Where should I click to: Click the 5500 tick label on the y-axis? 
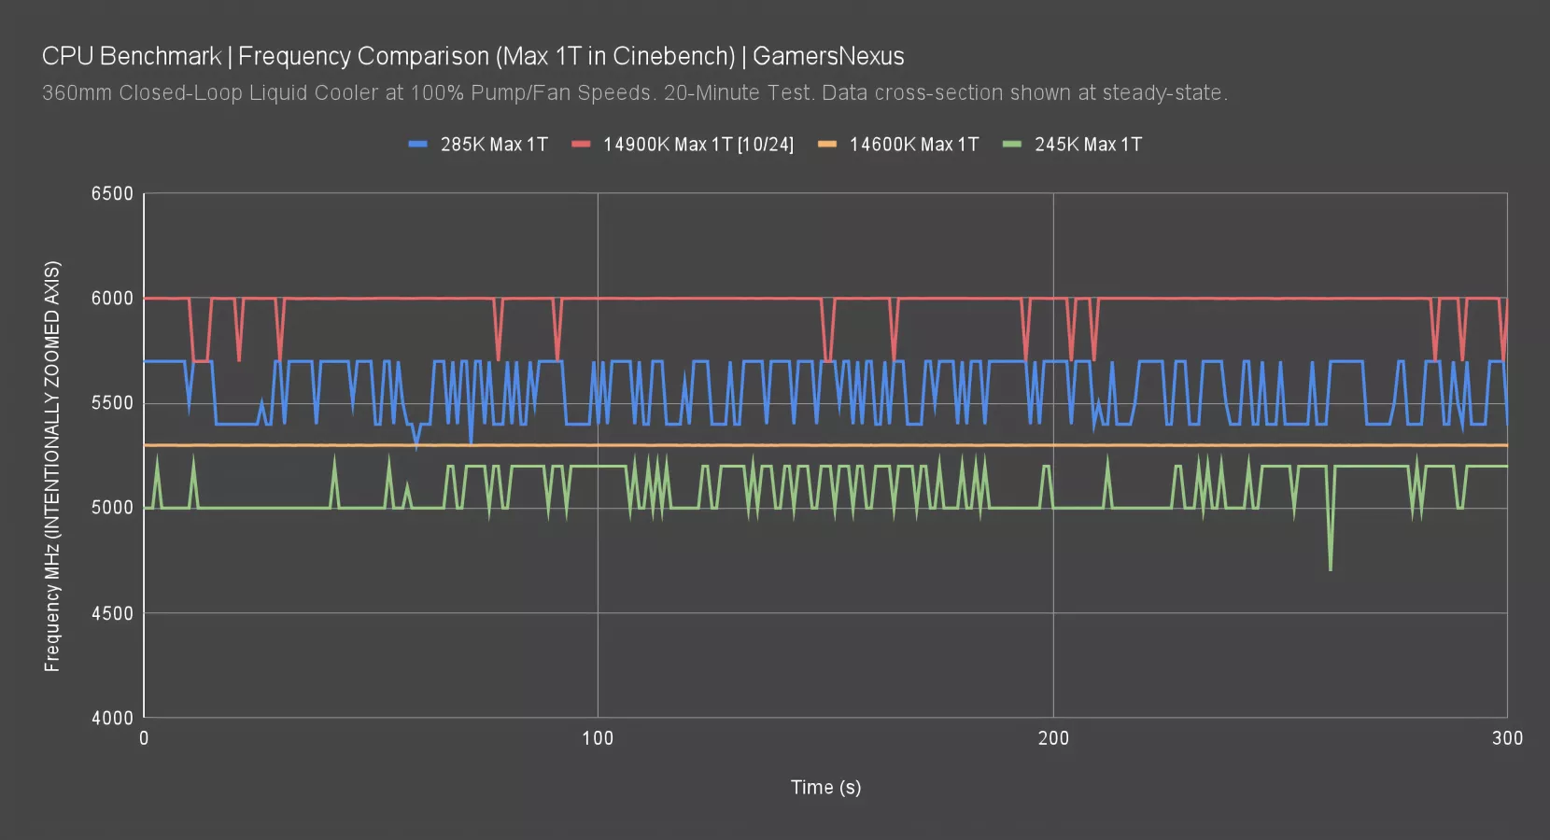tap(112, 403)
